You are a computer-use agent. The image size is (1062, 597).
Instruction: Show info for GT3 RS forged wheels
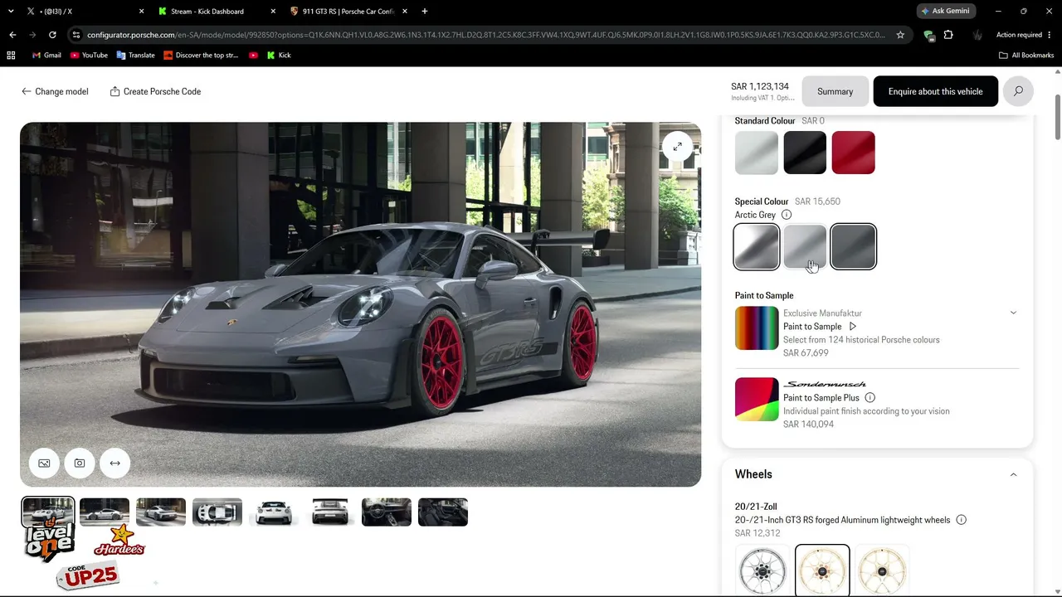point(961,520)
